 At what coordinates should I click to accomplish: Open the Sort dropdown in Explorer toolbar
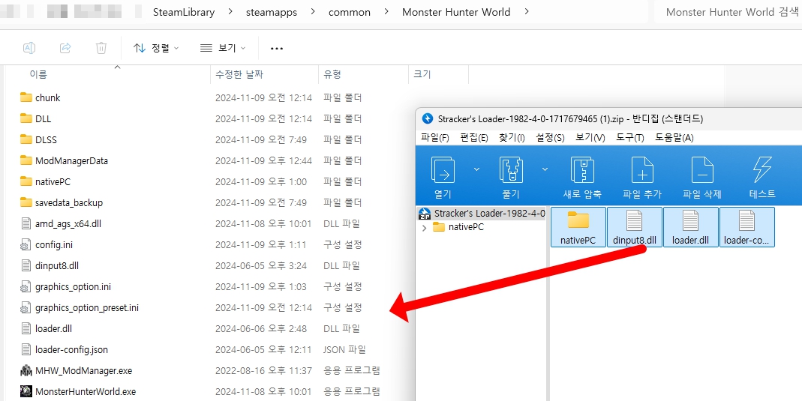pyautogui.click(x=157, y=48)
